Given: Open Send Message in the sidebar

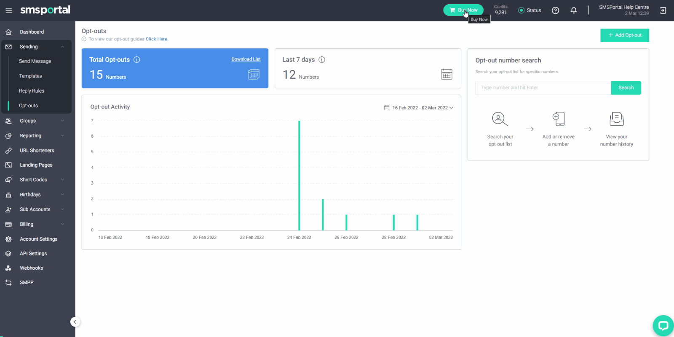Looking at the screenshot, I should 35,61.
